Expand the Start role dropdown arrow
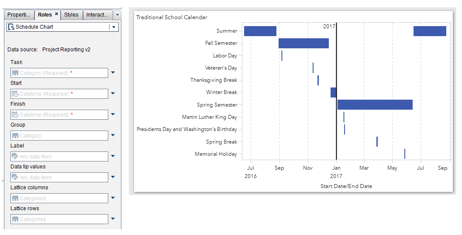462x235 pixels. click(113, 94)
